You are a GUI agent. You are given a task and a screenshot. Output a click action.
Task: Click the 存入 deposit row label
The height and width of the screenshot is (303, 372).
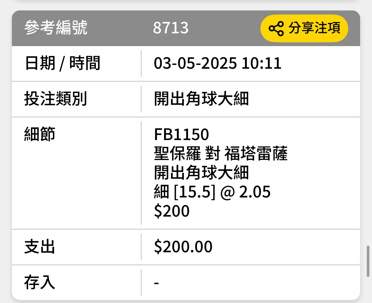coord(40,282)
